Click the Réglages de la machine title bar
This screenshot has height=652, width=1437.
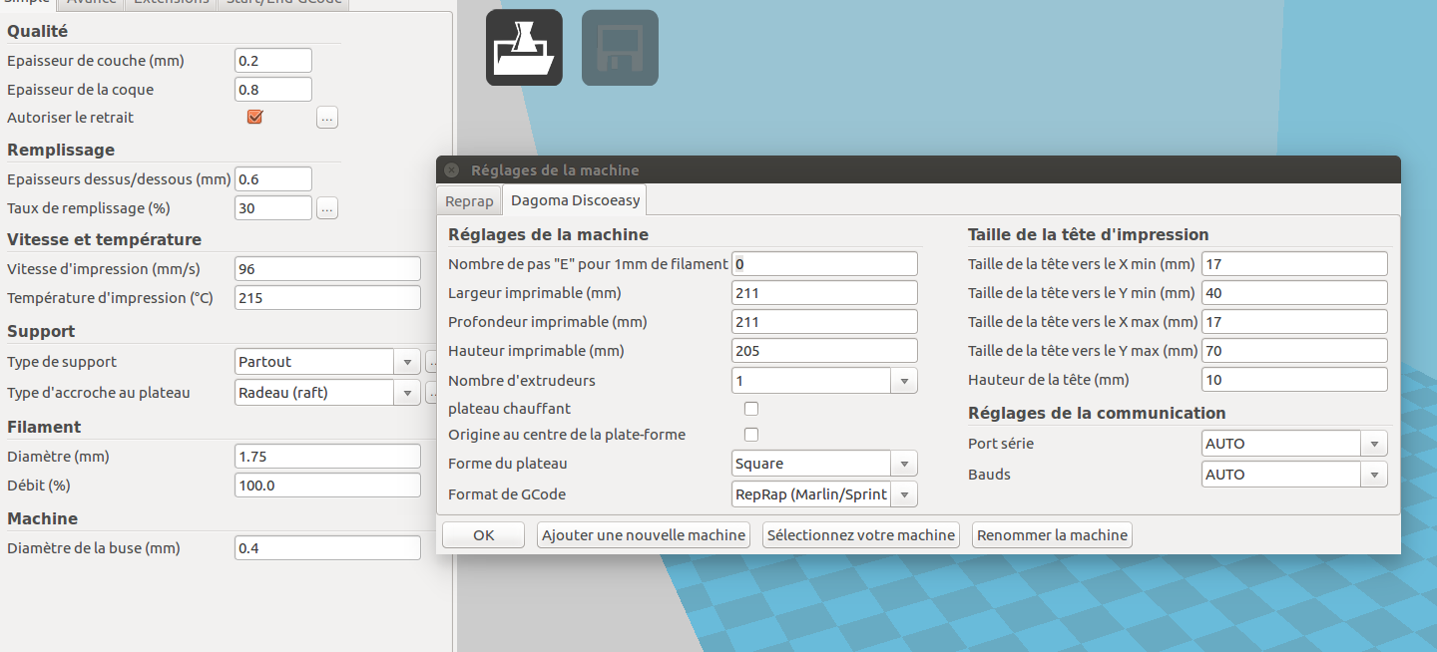coord(918,170)
